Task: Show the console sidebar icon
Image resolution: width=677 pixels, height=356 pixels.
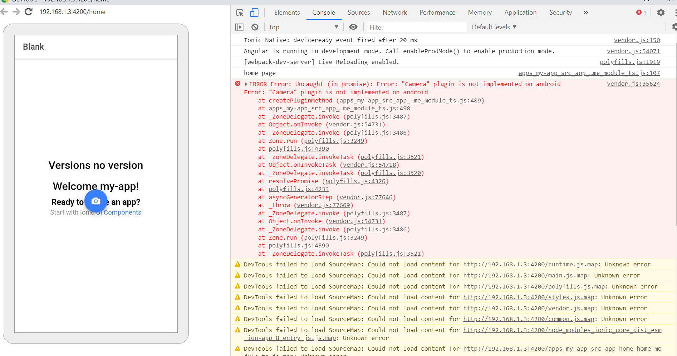Action: click(239, 27)
